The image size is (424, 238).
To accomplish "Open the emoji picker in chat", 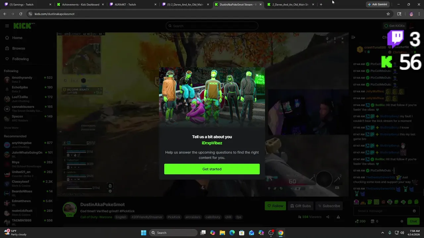I will 414,211.
